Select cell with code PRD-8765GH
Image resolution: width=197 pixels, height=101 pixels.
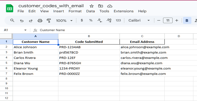tap(89, 63)
